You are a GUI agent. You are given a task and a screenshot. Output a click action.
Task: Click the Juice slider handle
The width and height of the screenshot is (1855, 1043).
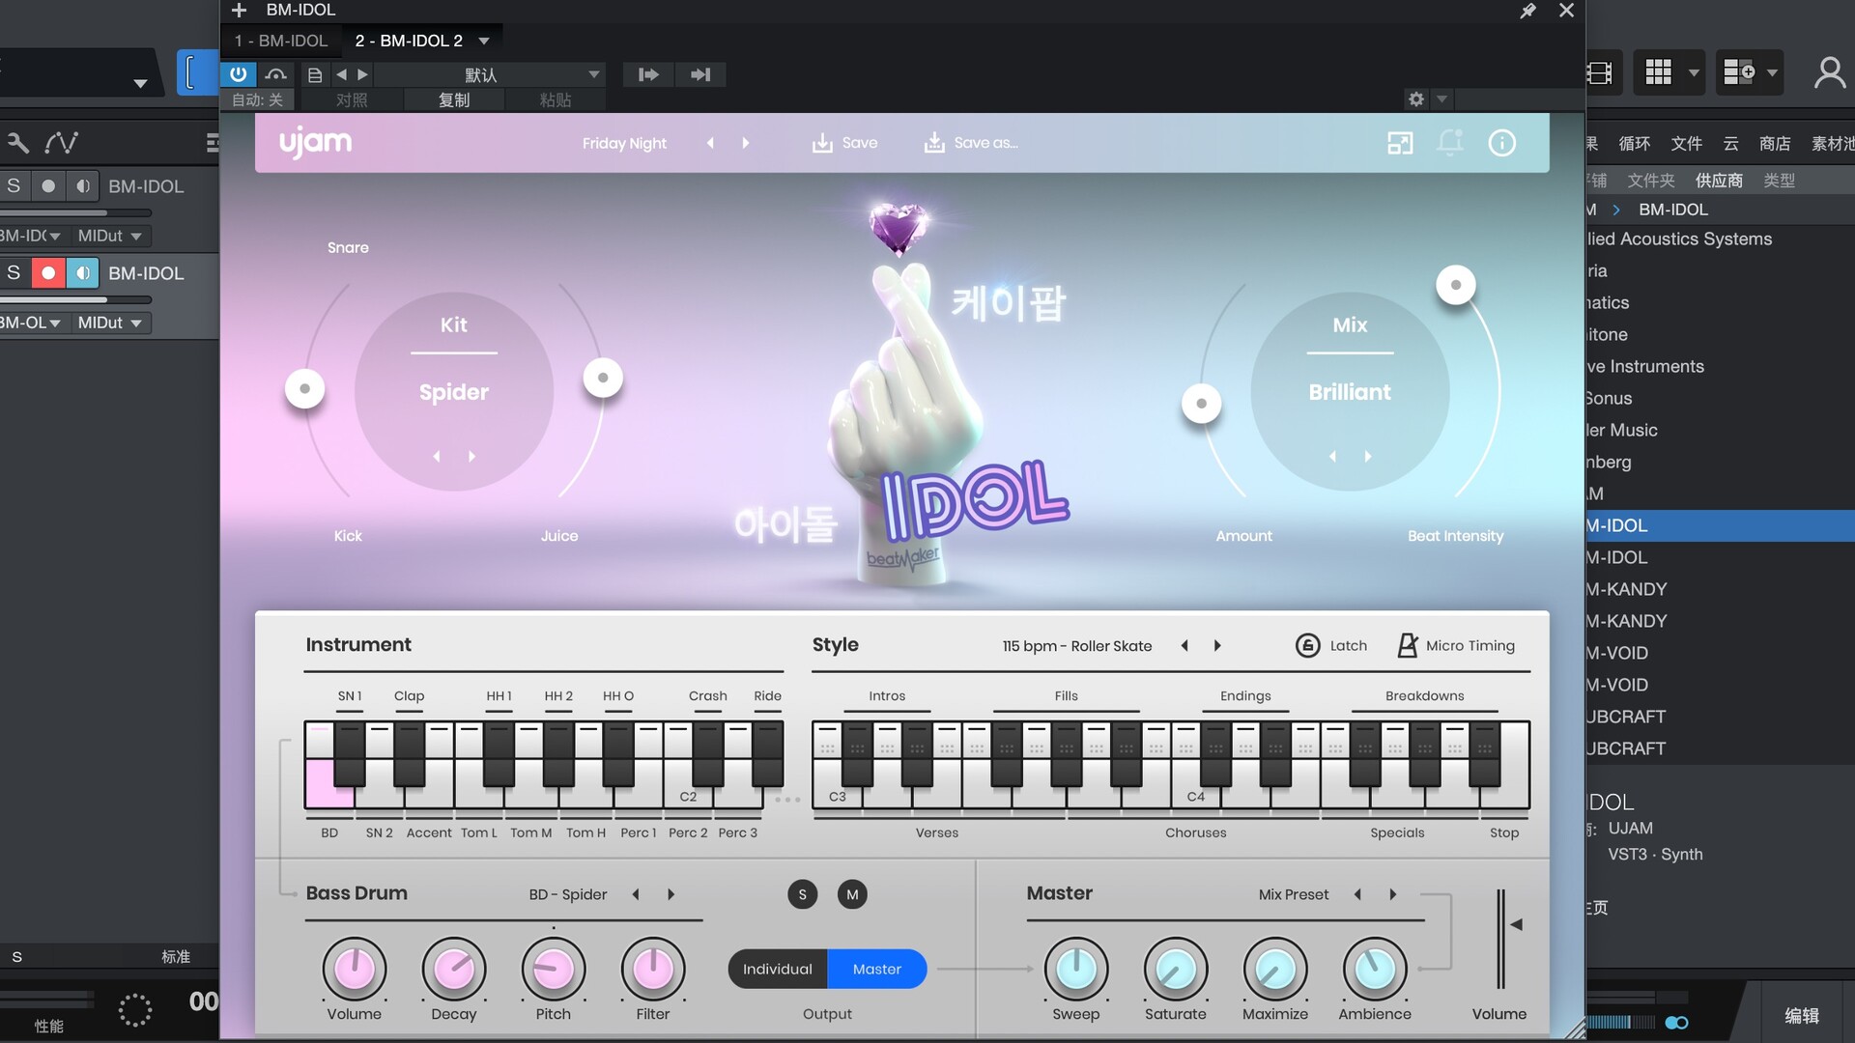(x=603, y=378)
